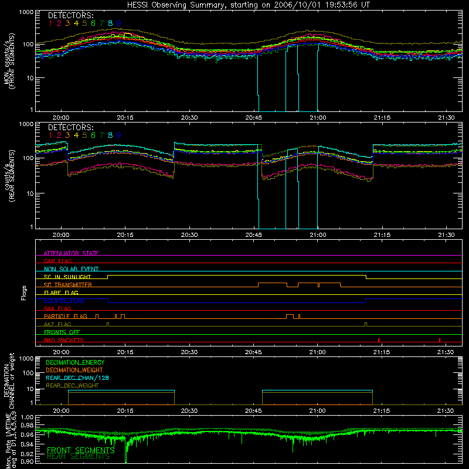Click detector 5 in front segments legend

[x=84, y=23]
